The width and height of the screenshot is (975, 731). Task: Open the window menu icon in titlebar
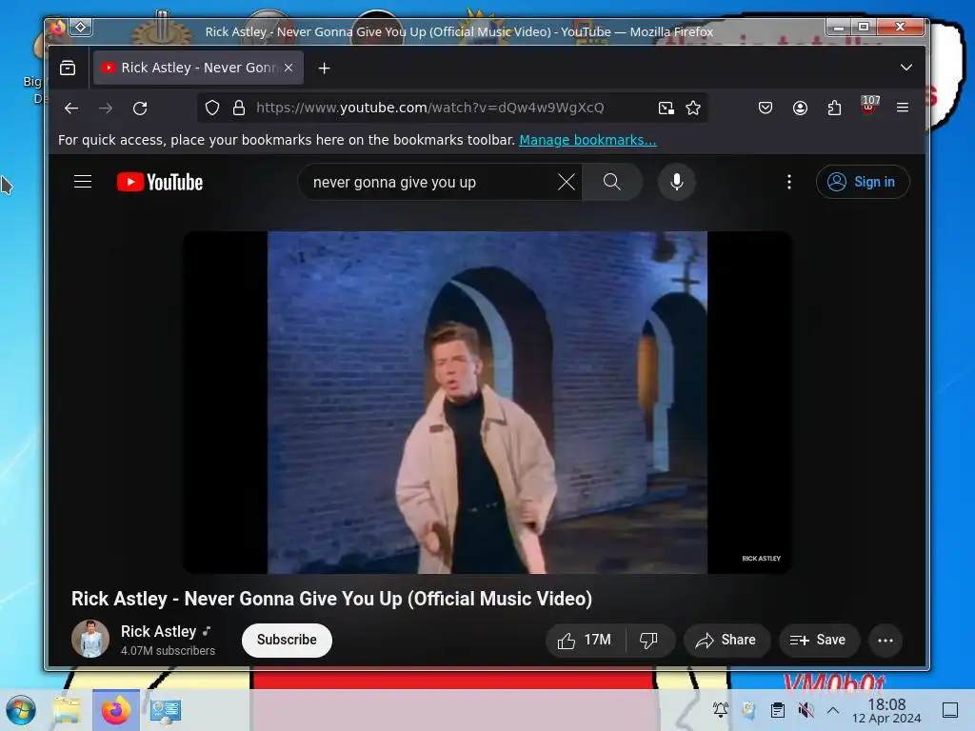click(58, 28)
